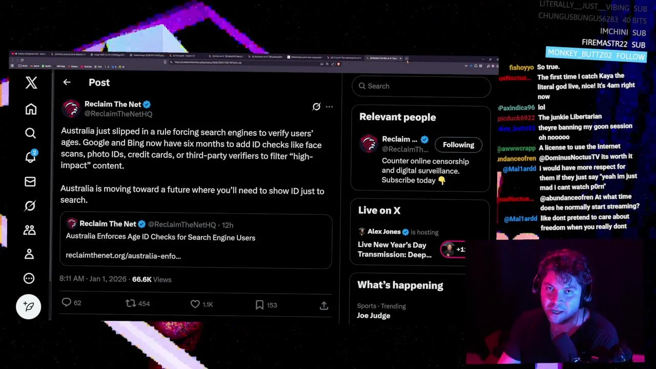656x369 pixels.
Task: Go back using the Post arrow
Action: [67, 82]
